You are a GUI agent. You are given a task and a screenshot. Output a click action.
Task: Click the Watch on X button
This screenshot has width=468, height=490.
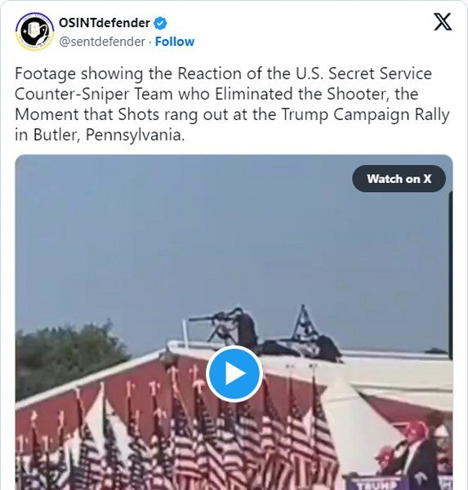399,179
